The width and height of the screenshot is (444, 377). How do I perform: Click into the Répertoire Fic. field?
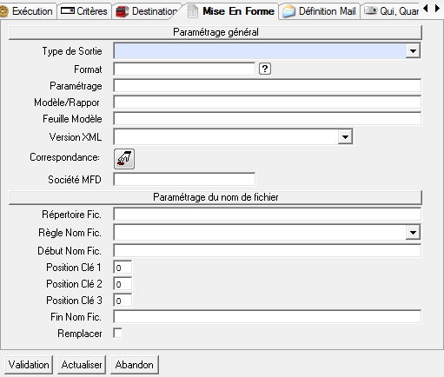tap(268, 215)
